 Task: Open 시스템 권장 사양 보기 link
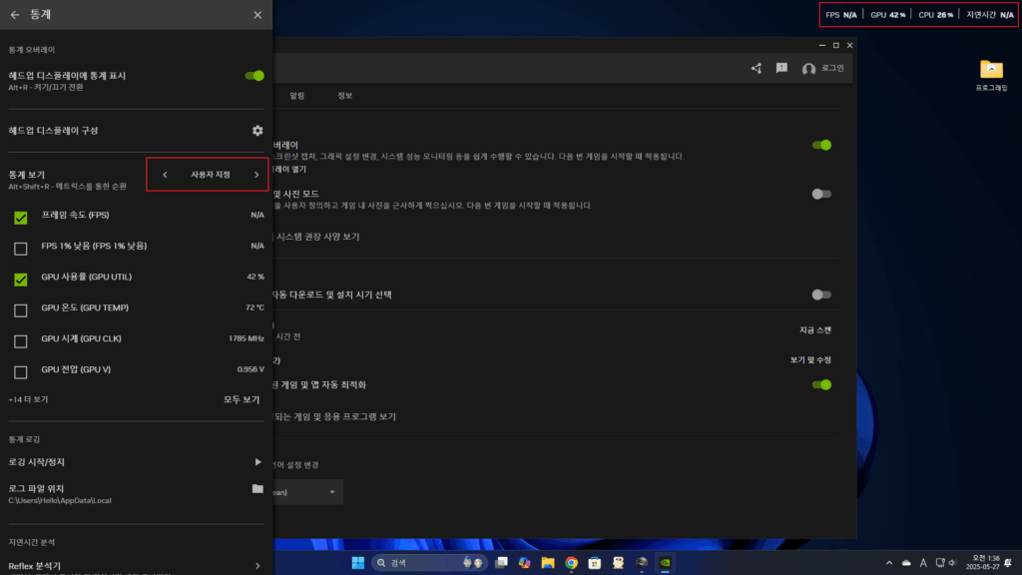click(318, 237)
